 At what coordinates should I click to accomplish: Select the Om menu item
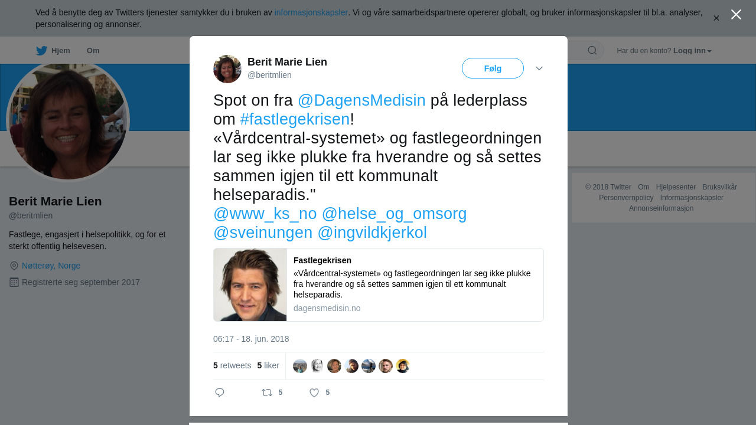tap(93, 51)
